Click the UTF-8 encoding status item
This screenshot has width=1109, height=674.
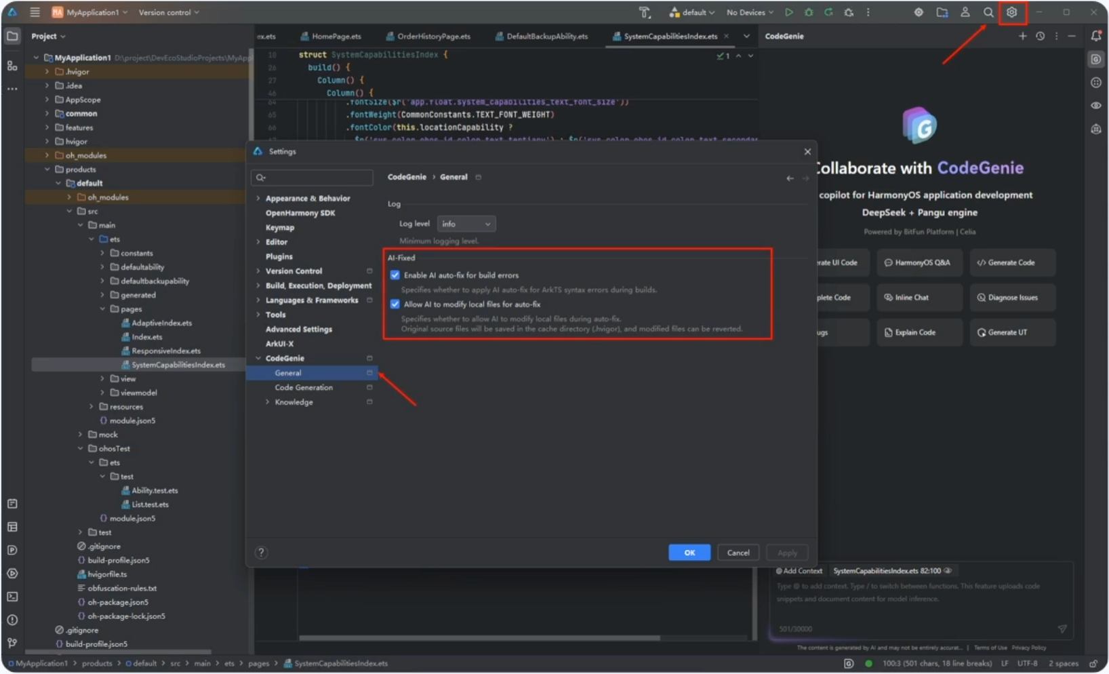pyautogui.click(x=1027, y=664)
